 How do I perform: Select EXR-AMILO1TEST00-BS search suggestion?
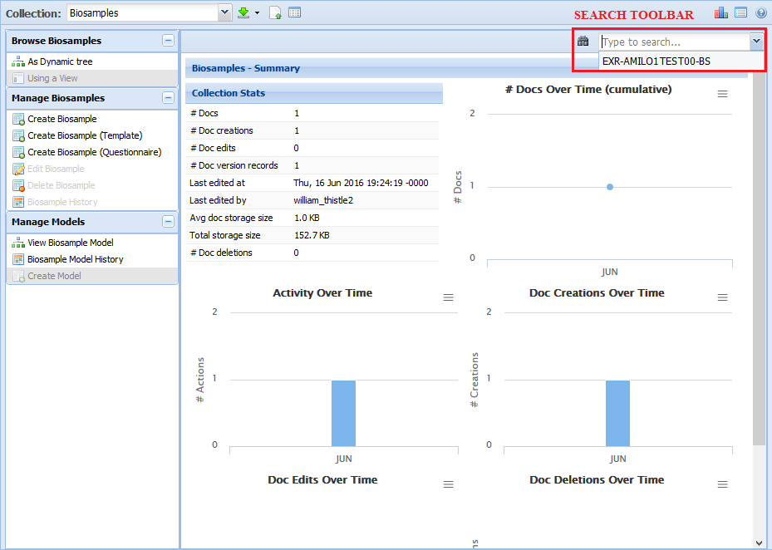[656, 61]
